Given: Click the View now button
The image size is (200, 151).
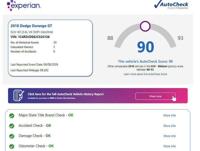Looking at the screenshot, I should coord(156,96).
